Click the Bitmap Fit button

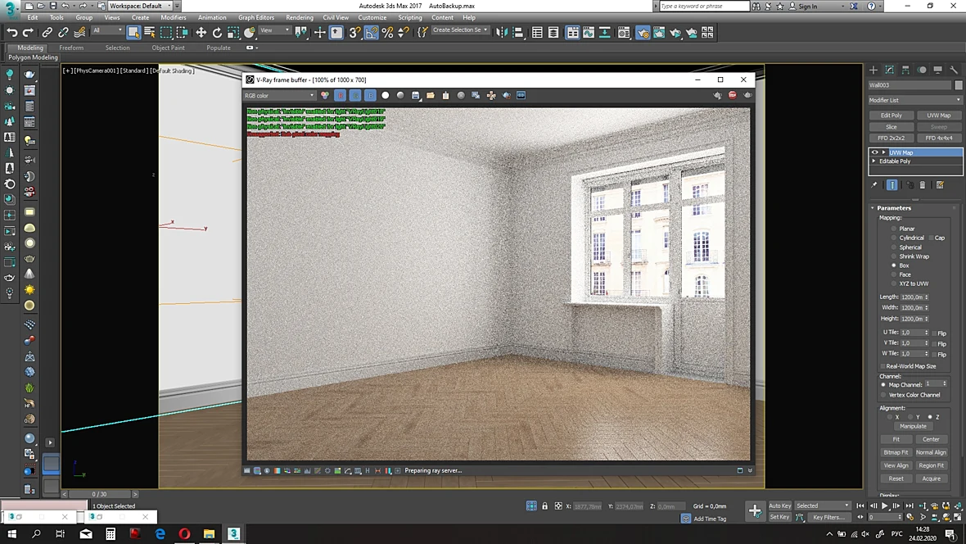pos(896,453)
